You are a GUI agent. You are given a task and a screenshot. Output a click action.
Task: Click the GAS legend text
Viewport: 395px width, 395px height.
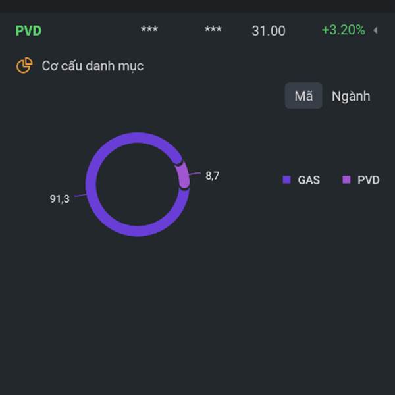(x=309, y=180)
